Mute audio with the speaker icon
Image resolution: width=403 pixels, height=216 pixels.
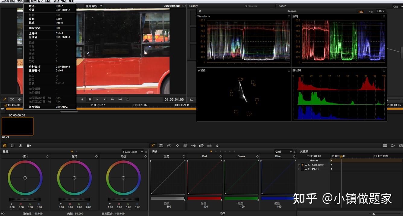pos(20,99)
